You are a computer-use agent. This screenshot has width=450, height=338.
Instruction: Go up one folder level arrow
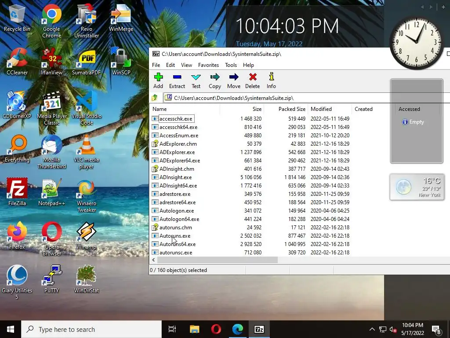[x=155, y=98]
